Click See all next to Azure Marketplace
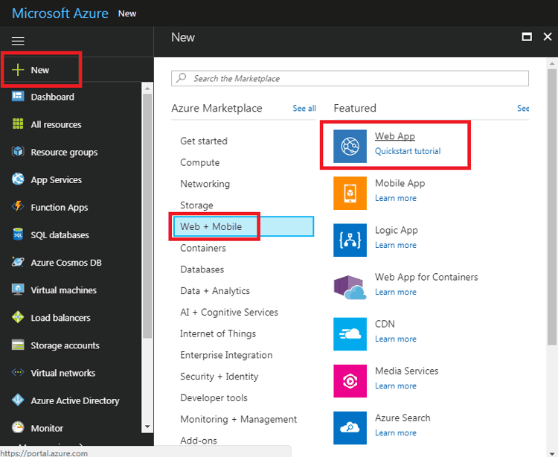Screen dimensions: 558x457 [304, 108]
